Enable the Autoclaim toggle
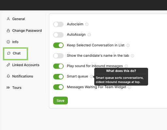 pyautogui.click(x=58, y=24)
